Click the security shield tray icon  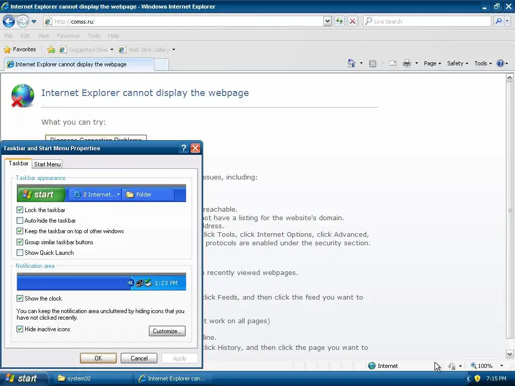[477, 378]
